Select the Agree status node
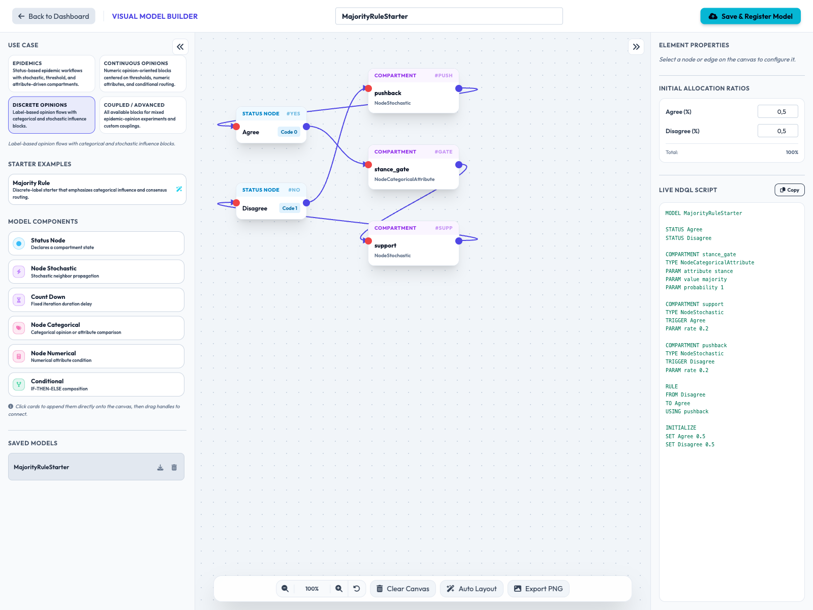The width and height of the screenshot is (813, 610). click(271, 125)
